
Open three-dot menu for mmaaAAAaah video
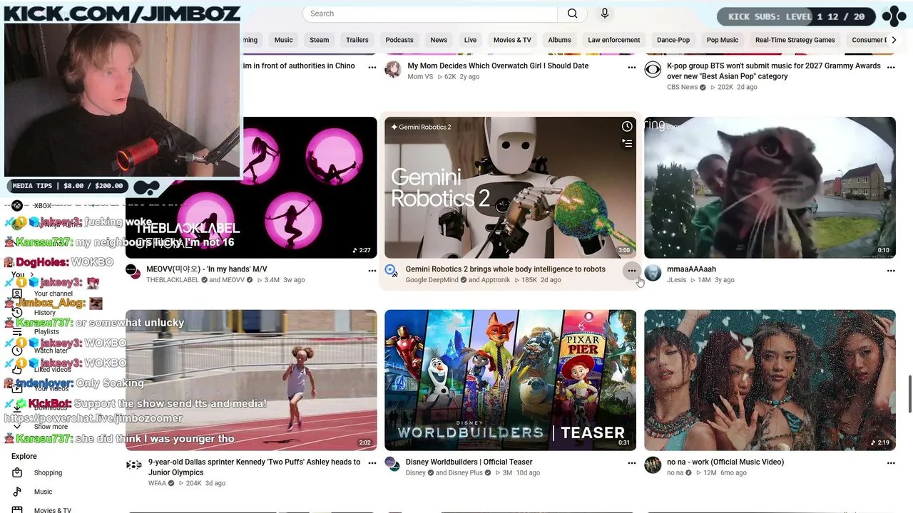(x=891, y=271)
